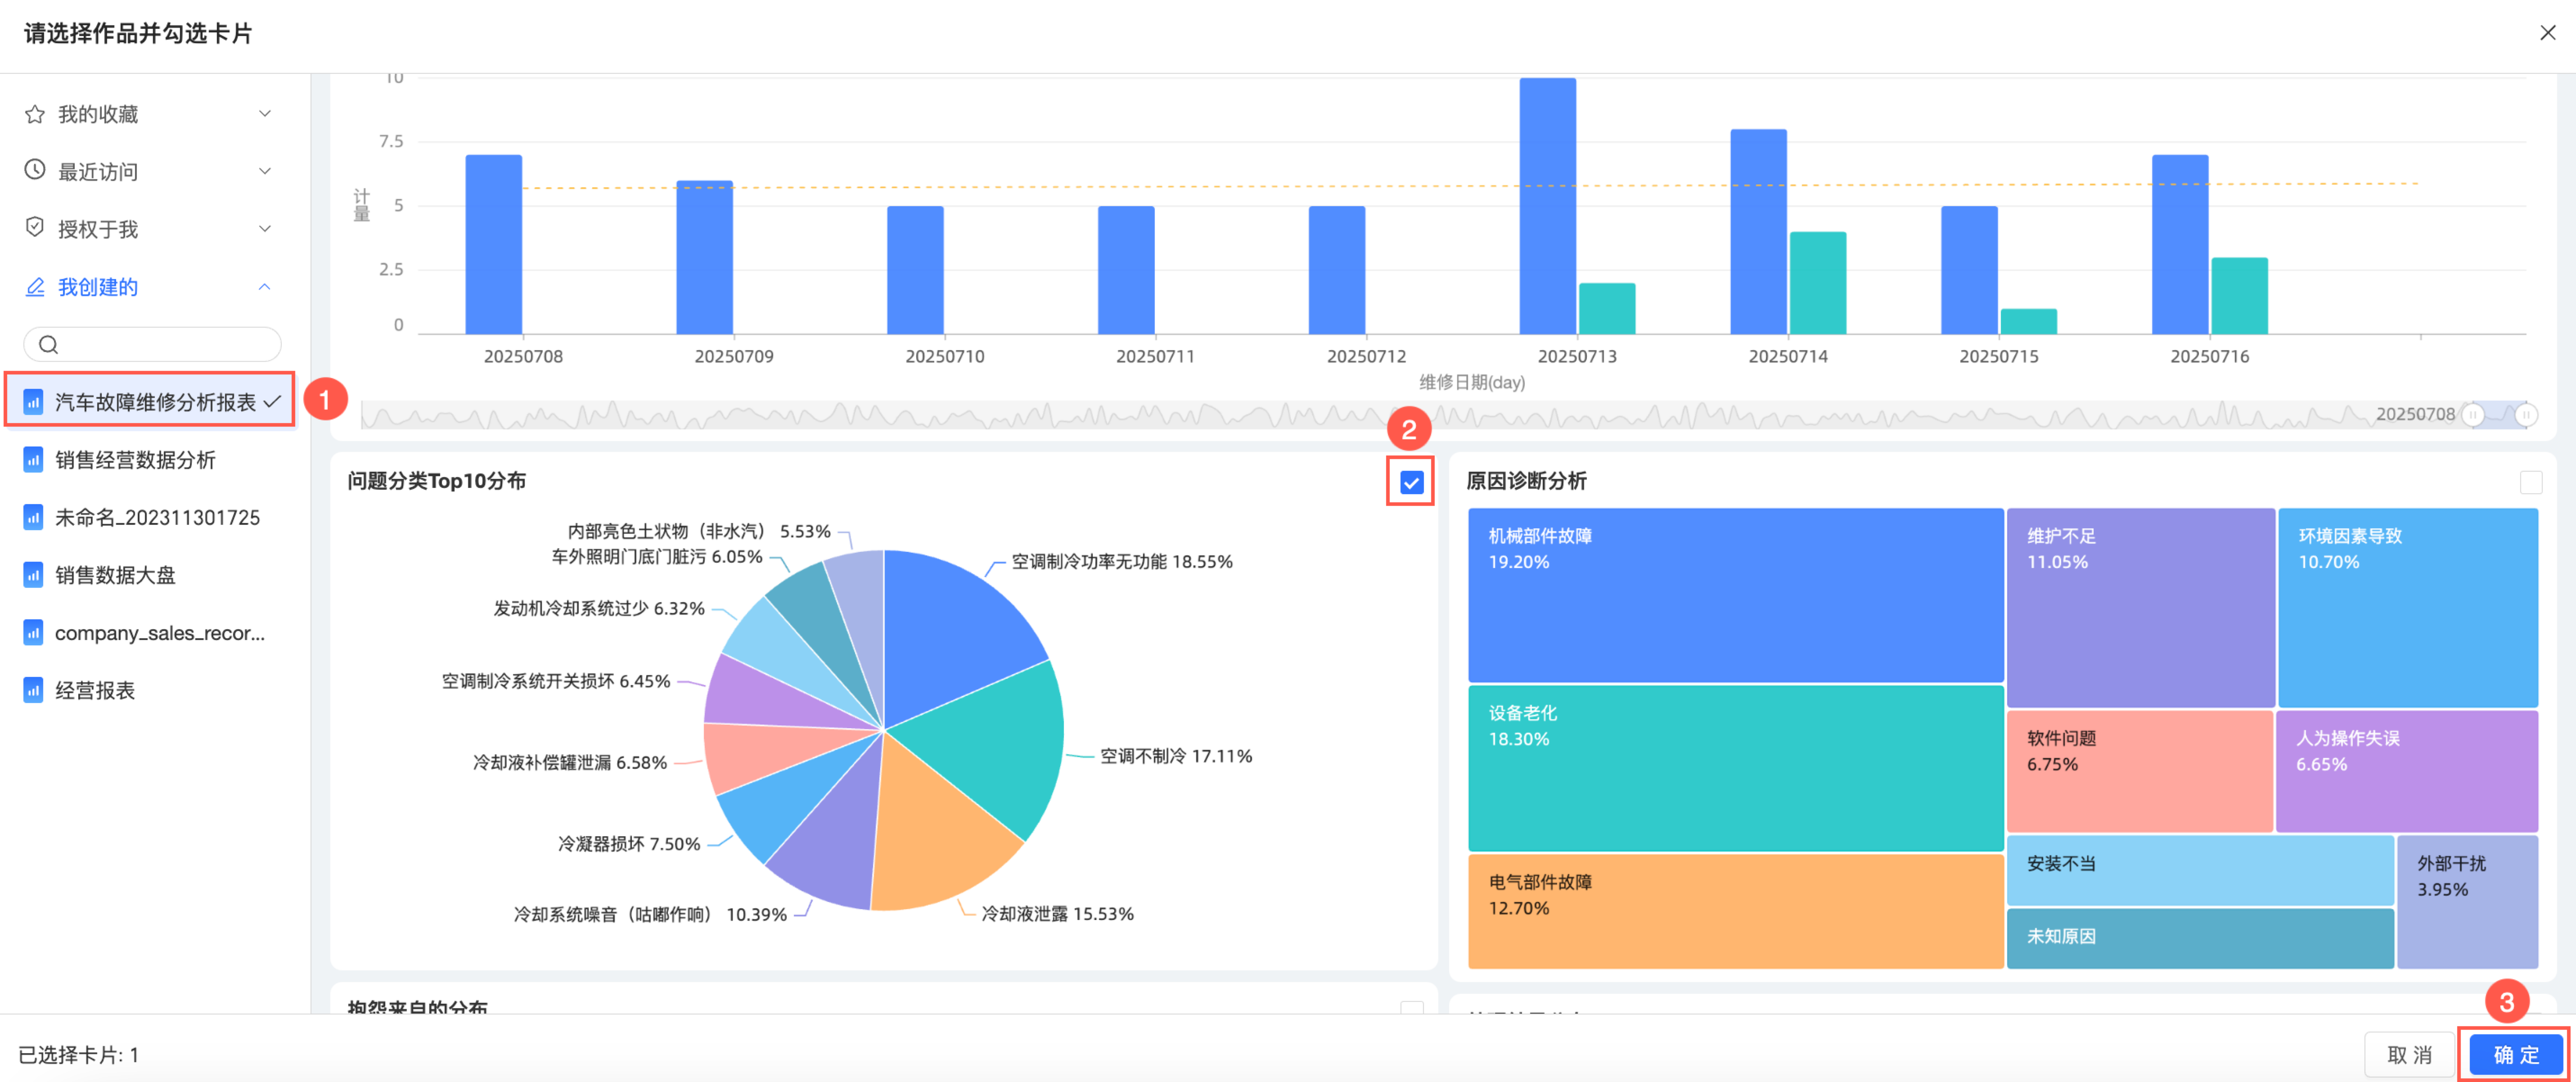
Task: Click the tallest blue bar at 20250713
Action: 1548,206
